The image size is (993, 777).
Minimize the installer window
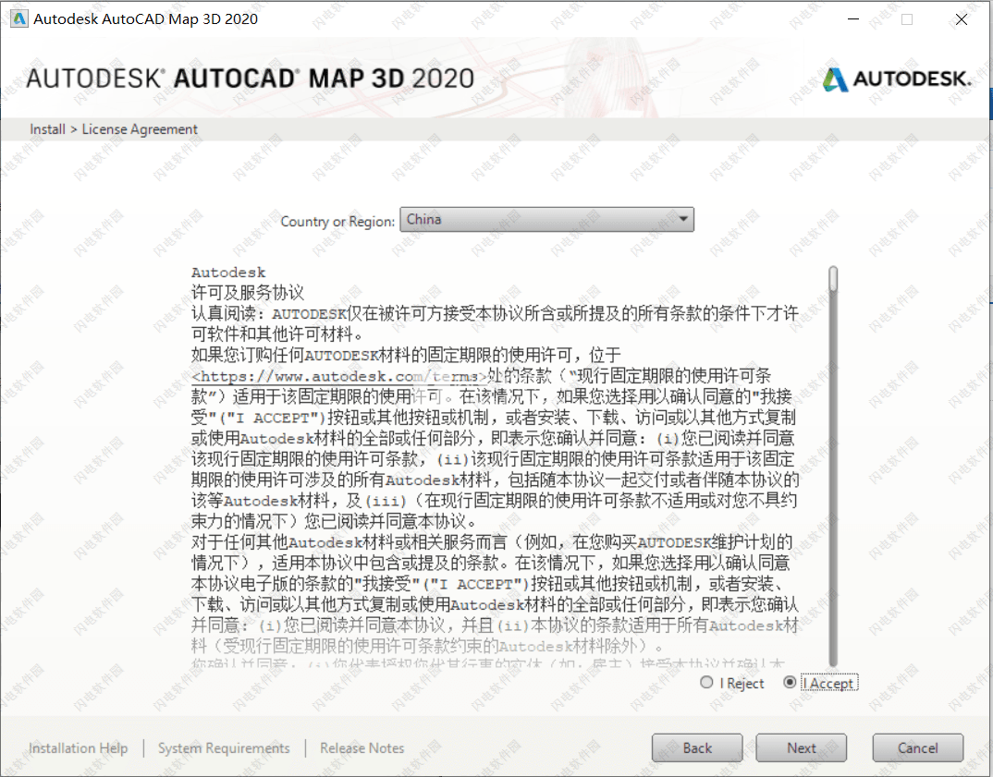853,19
